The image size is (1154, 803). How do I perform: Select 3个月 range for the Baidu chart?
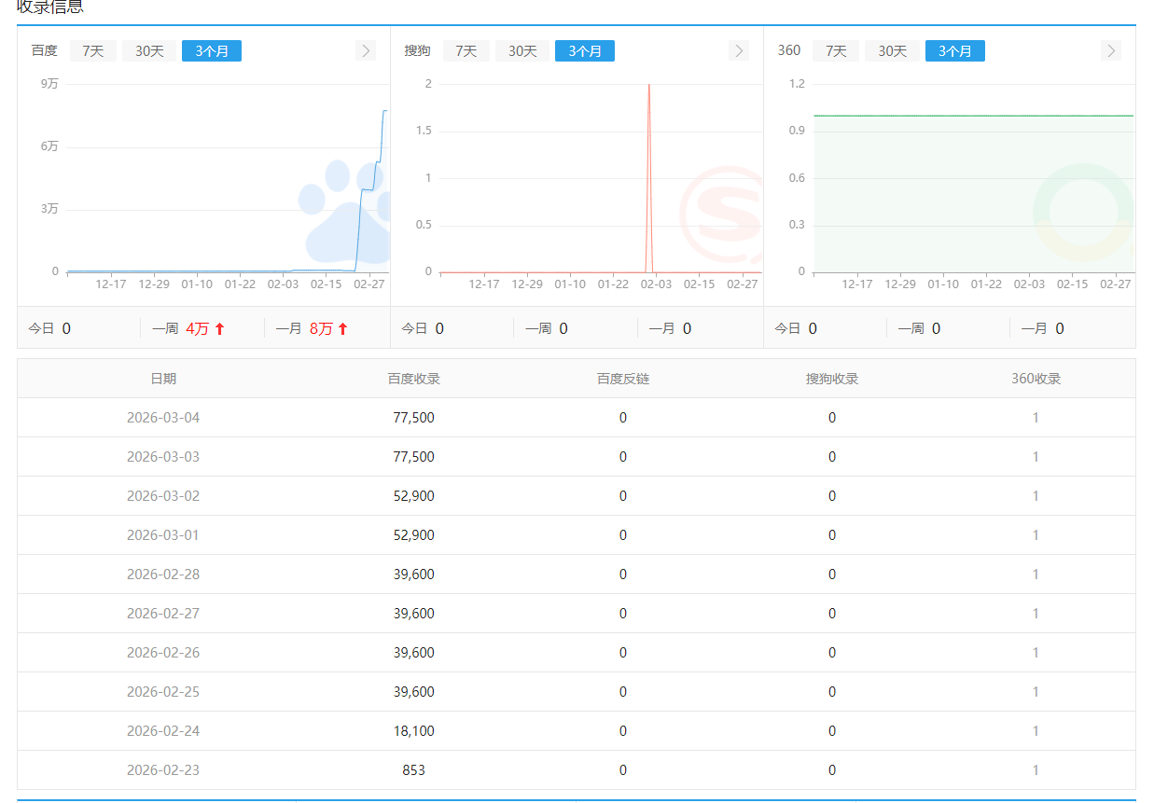click(x=212, y=51)
